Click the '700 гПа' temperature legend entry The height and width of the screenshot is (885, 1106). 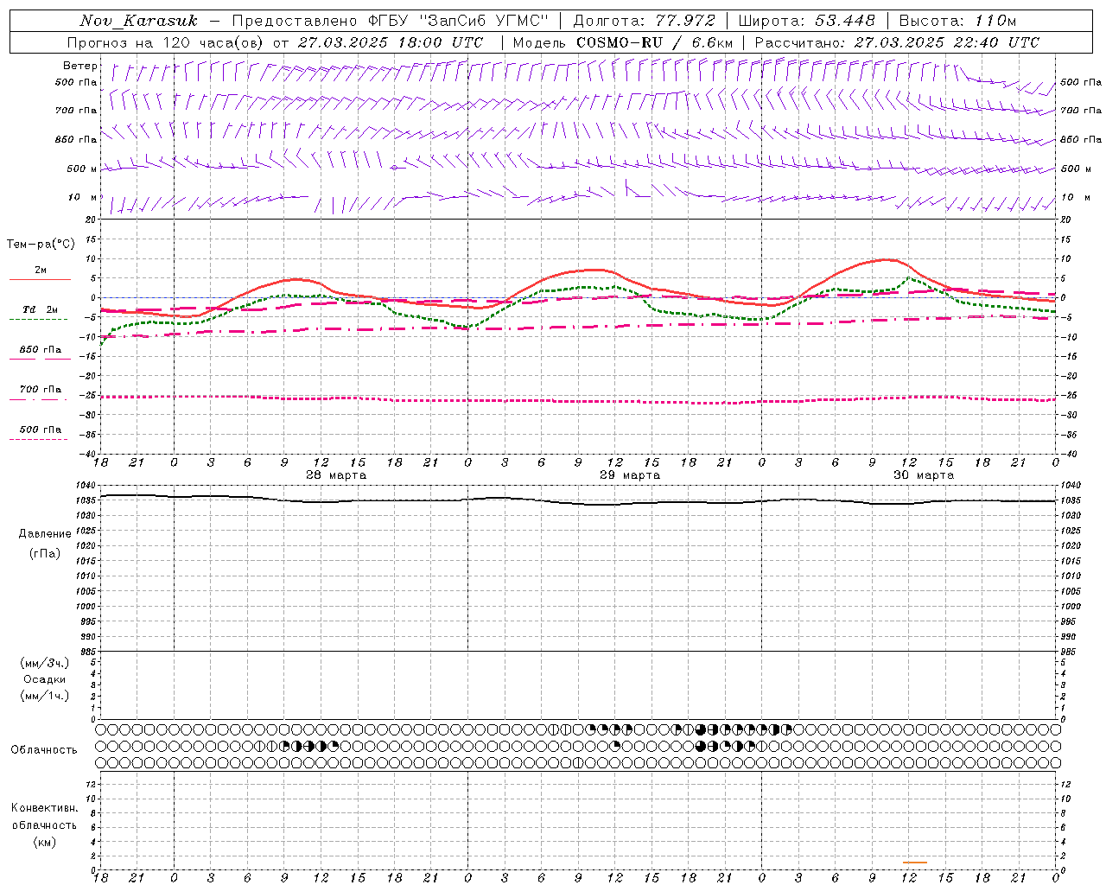point(41,390)
